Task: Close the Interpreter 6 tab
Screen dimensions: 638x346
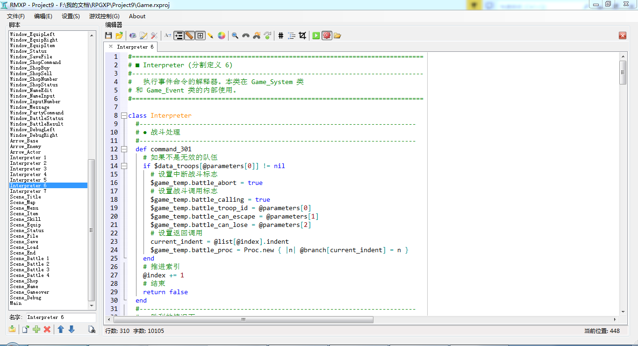Action: point(111,47)
